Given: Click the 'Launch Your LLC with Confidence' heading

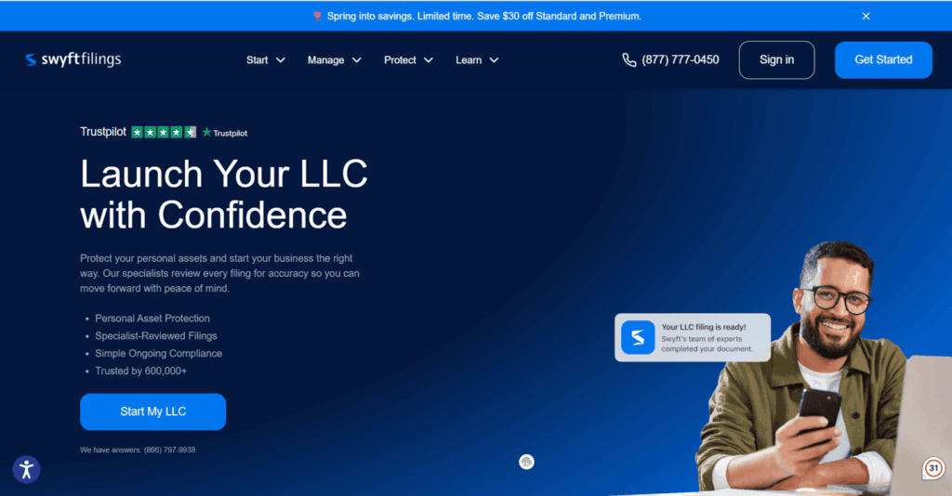Looking at the screenshot, I should click(x=224, y=194).
